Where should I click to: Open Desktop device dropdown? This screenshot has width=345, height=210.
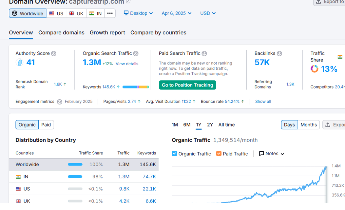click(x=138, y=13)
